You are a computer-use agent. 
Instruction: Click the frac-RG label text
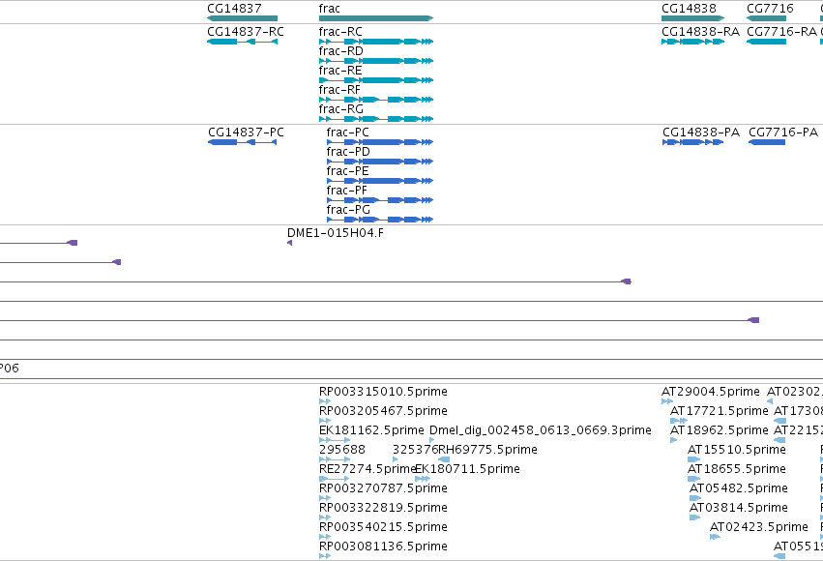[341, 109]
